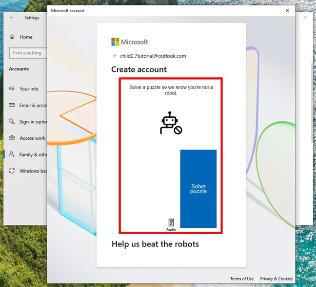Click the Solve puzzle button
This screenshot has height=287, width=316.
198,189
